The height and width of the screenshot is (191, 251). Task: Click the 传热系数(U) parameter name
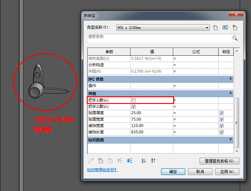pos(99,59)
